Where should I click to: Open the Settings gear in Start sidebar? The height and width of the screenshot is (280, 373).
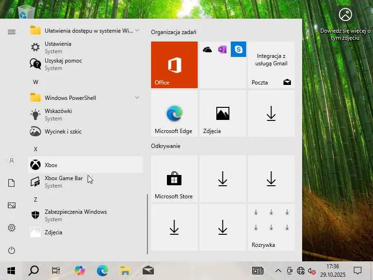[x=12, y=228]
